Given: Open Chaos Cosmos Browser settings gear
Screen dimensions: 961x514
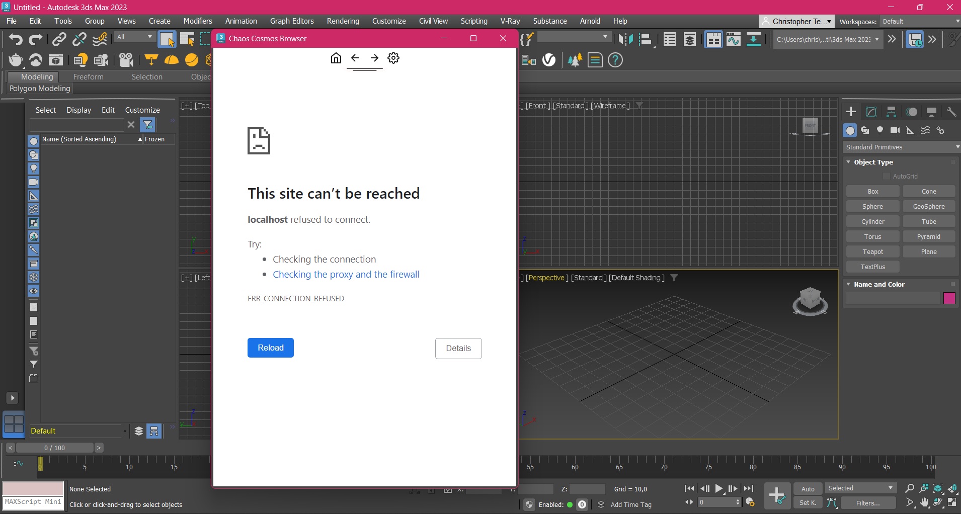Looking at the screenshot, I should pos(393,58).
